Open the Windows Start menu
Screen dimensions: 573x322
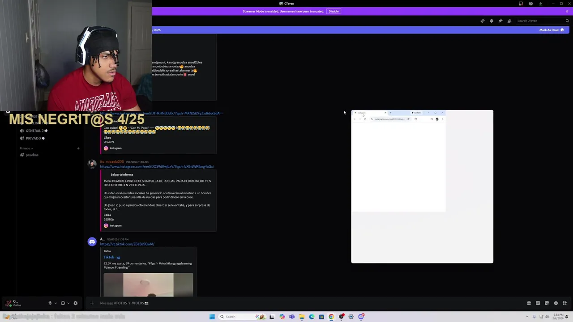click(x=212, y=317)
